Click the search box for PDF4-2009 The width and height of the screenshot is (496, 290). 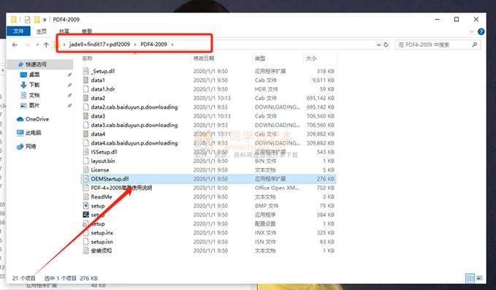point(434,45)
